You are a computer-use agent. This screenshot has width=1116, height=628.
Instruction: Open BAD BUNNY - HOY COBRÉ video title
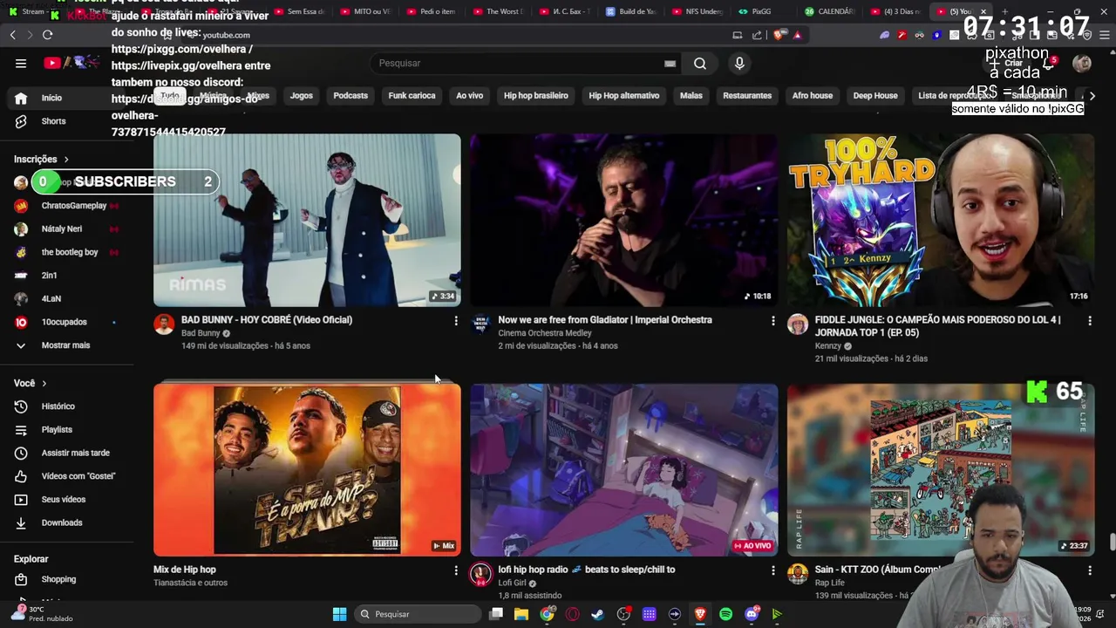267,320
